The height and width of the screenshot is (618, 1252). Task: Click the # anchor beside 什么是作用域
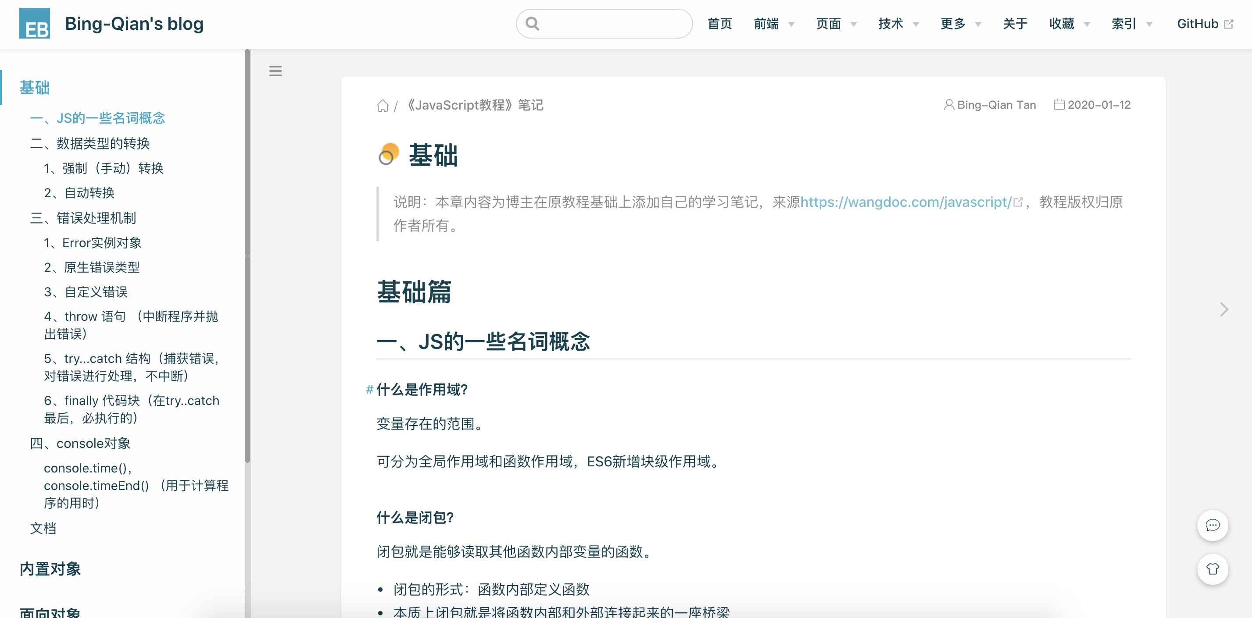coord(369,389)
